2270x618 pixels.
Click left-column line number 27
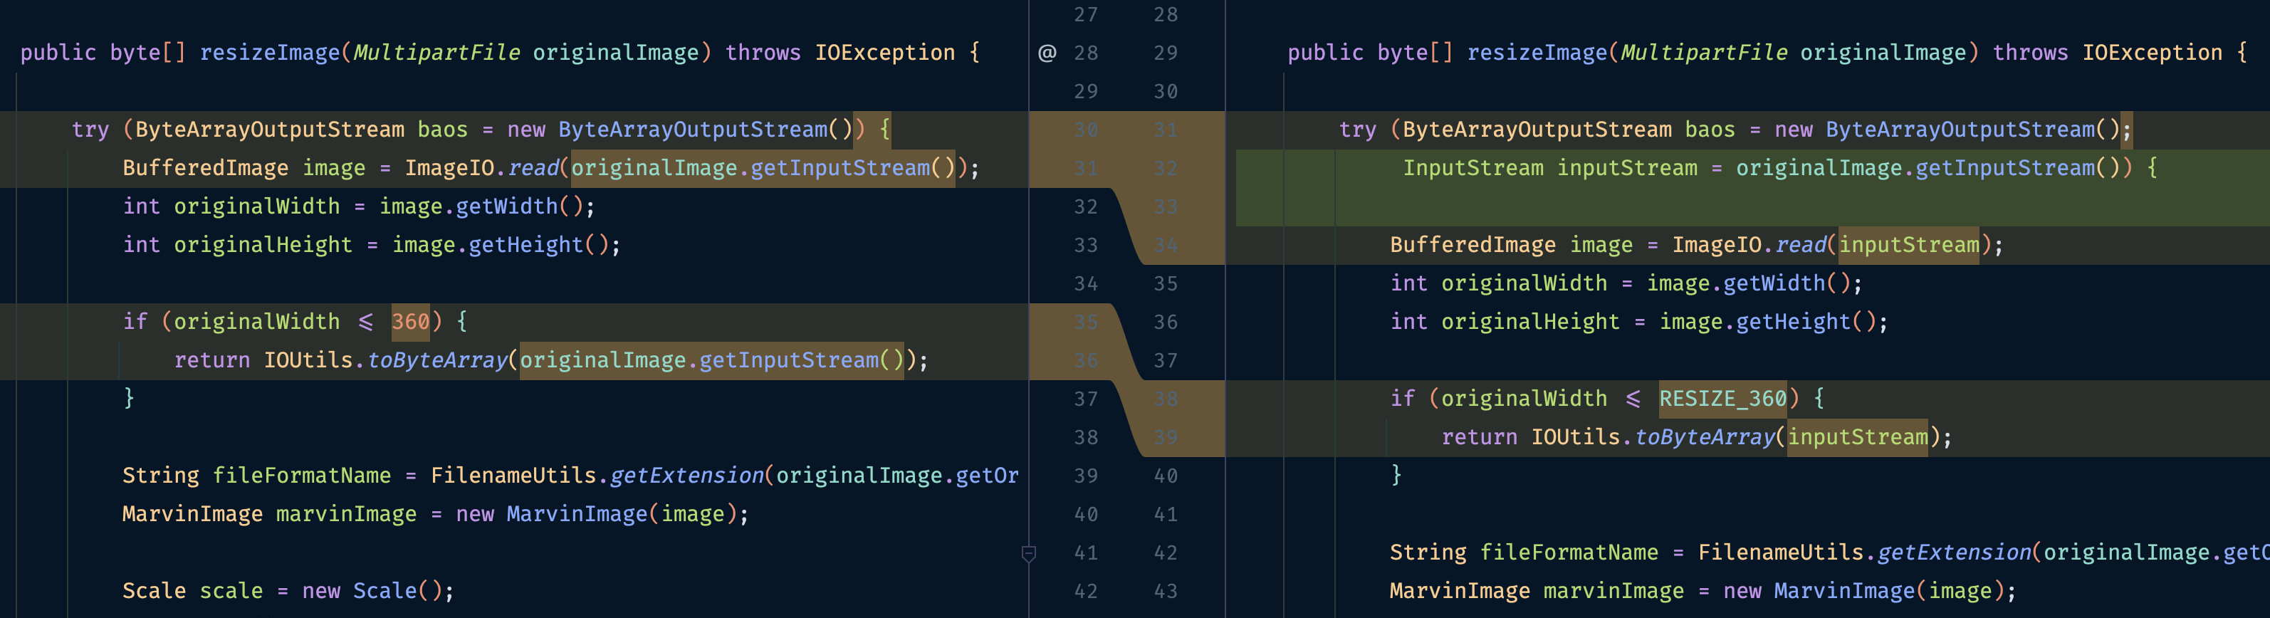1087,15
